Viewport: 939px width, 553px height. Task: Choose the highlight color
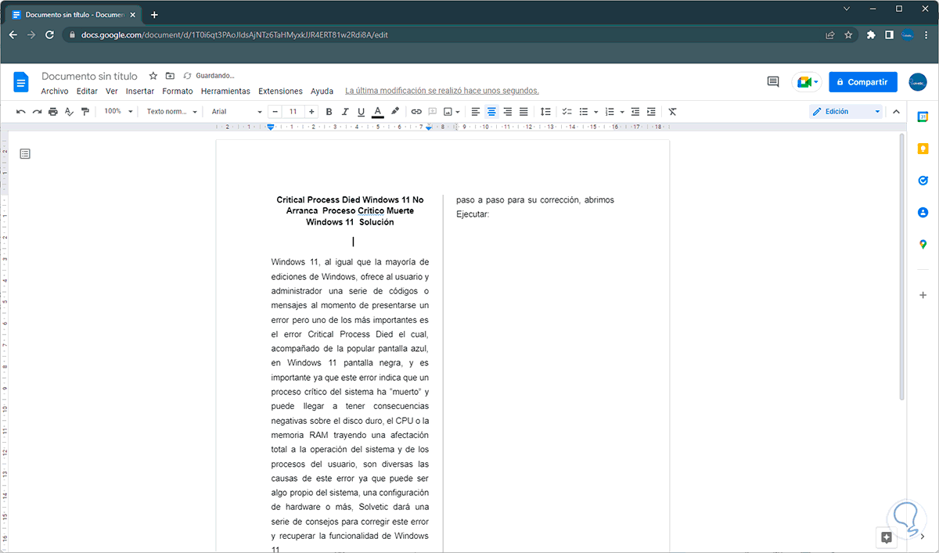(395, 112)
